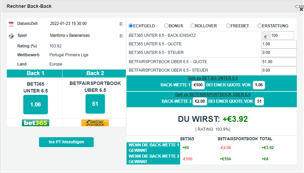Click the 'WENN DIE BACK-WETTE 2 GEWINNT' row label

point(153,159)
